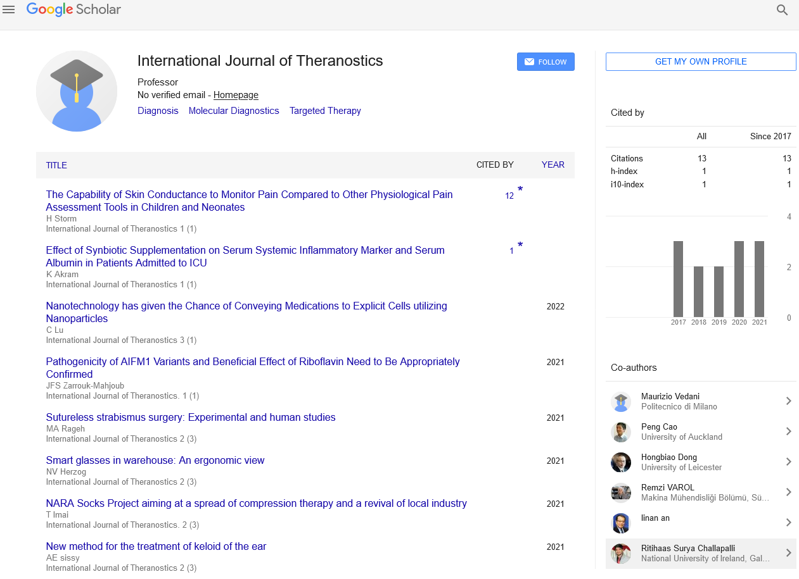Open citation count 1 link

[511, 251]
